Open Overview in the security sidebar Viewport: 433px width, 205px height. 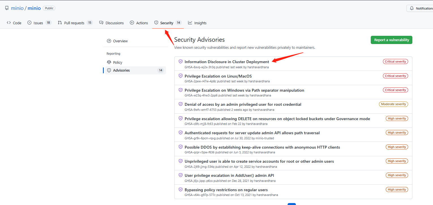135,41
